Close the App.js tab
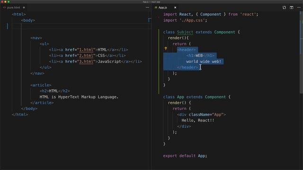Viewport: 303px width, 170px height. coord(175,8)
